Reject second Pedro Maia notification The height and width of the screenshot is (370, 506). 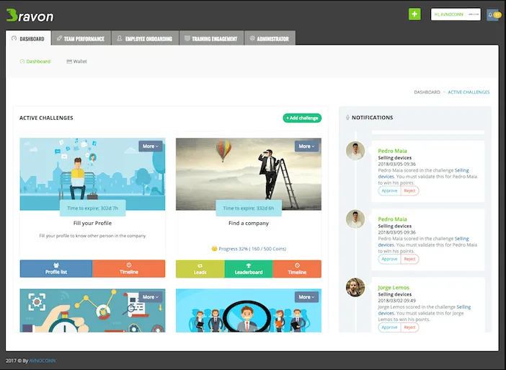410,259
